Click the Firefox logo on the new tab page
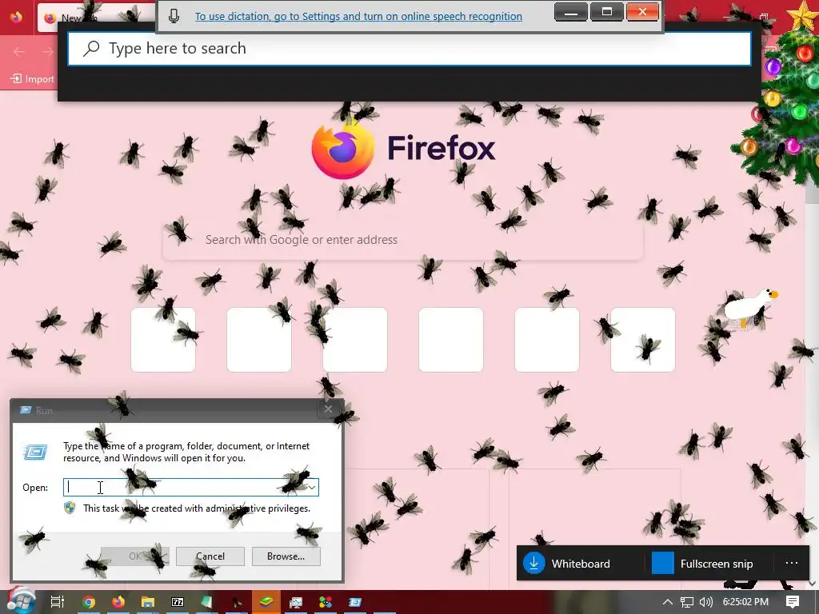Viewport: 819px width, 614px height. coord(342,149)
